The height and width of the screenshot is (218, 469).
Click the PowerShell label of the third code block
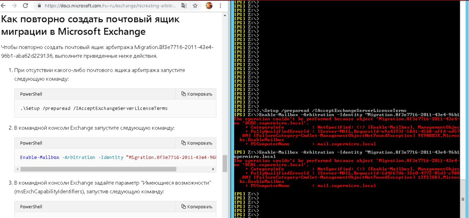click(x=31, y=207)
